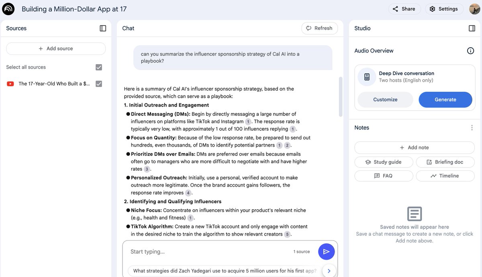
Task: Click the Share button
Action: 404,9
